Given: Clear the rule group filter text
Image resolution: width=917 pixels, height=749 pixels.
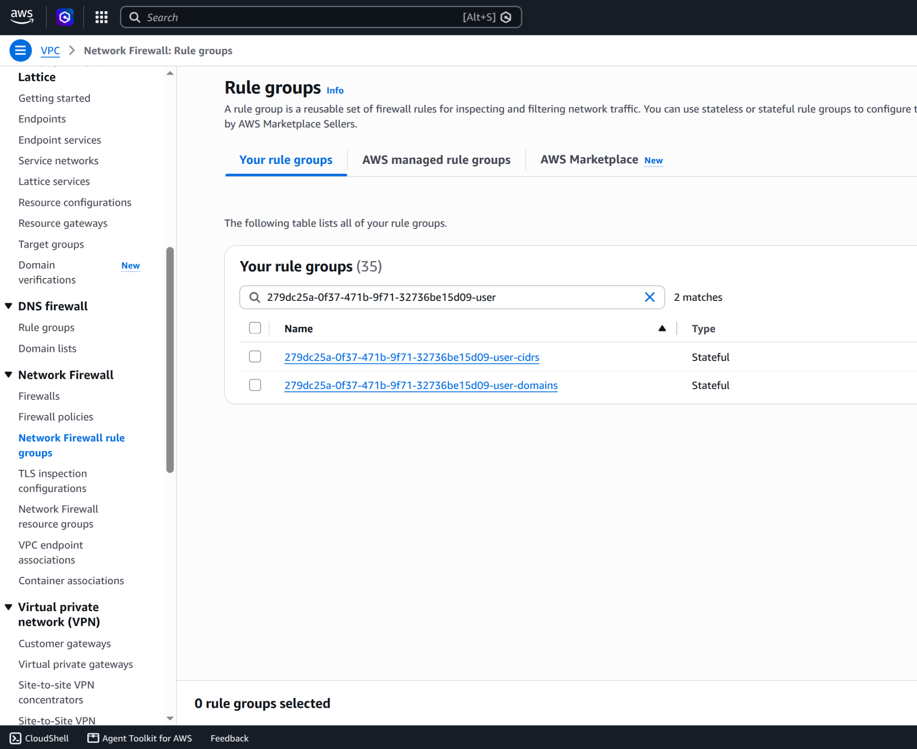Looking at the screenshot, I should click(x=649, y=297).
